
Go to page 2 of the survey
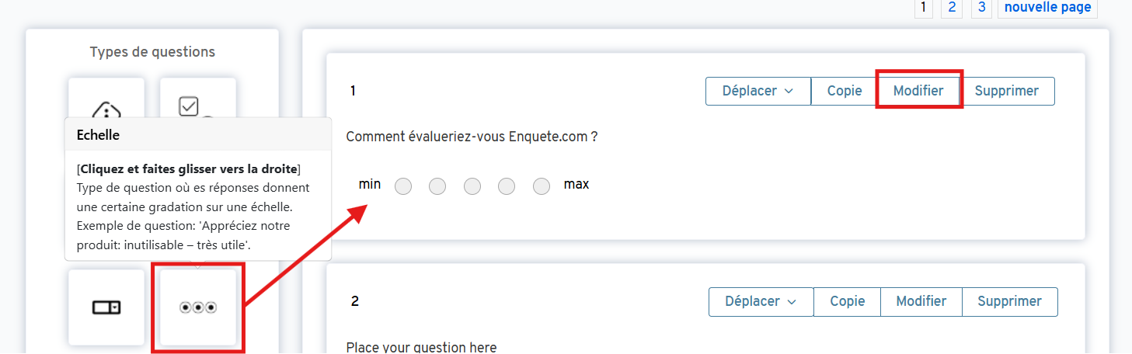click(x=951, y=8)
